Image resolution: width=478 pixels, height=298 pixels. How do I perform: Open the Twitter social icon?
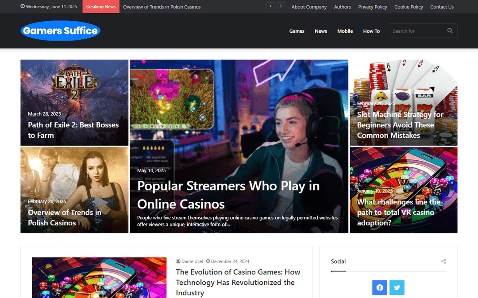[397, 287]
